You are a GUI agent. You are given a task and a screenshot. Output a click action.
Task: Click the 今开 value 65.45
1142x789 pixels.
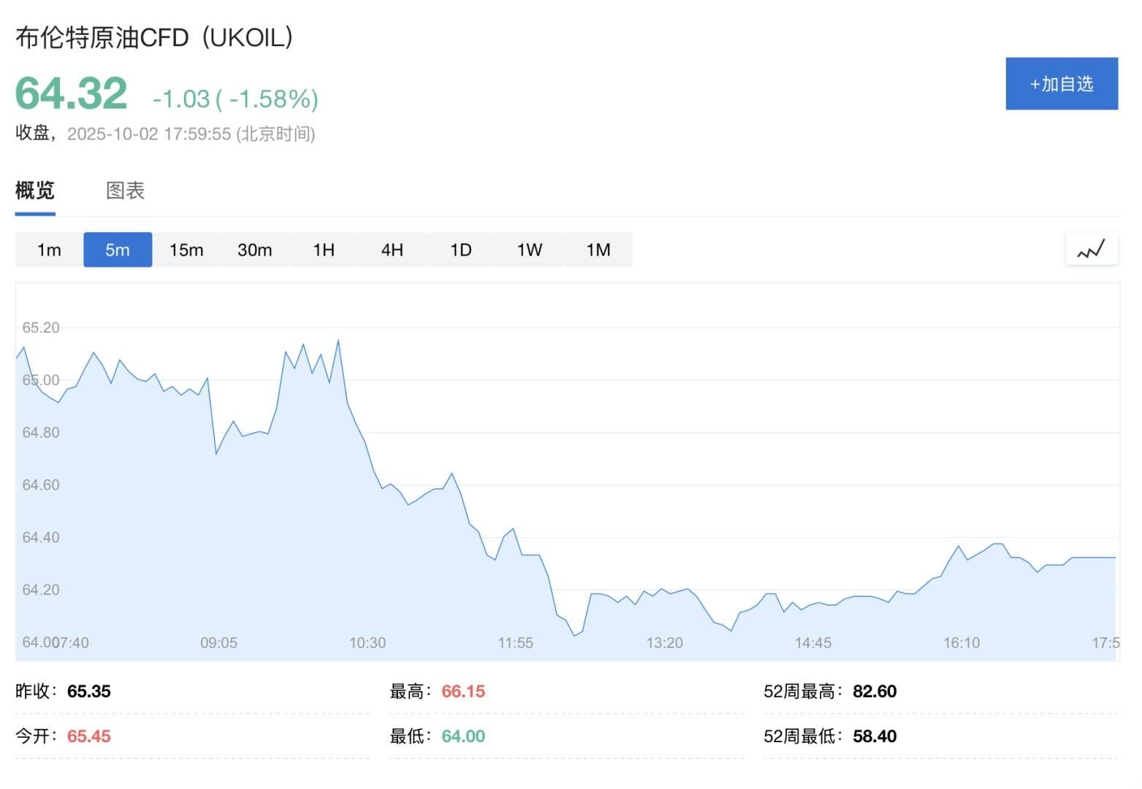click(89, 736)
